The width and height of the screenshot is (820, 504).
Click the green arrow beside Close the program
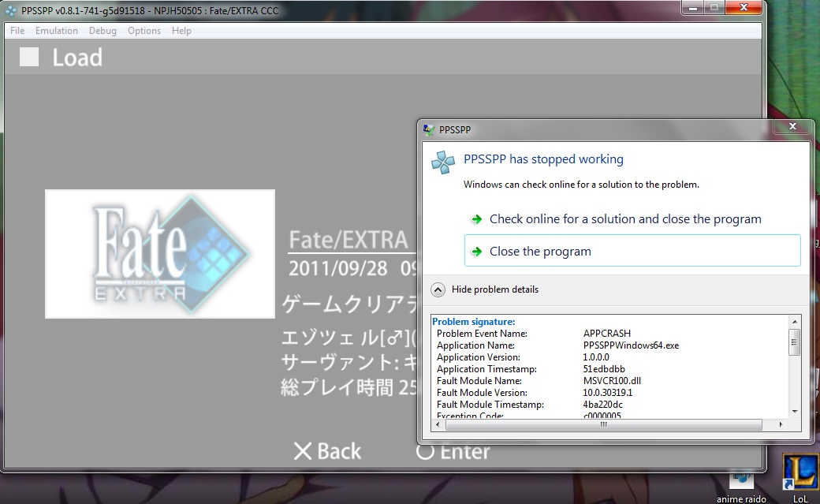click(x=476, y=252)
